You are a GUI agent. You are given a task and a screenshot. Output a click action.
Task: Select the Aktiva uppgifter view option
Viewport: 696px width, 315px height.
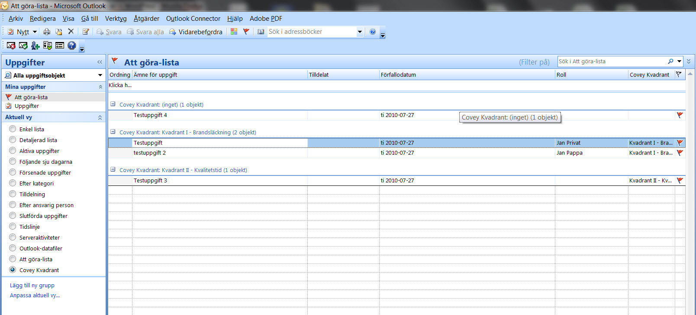click(13, 151)
